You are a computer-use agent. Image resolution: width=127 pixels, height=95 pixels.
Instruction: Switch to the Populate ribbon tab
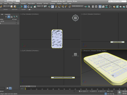coord(24,9)
